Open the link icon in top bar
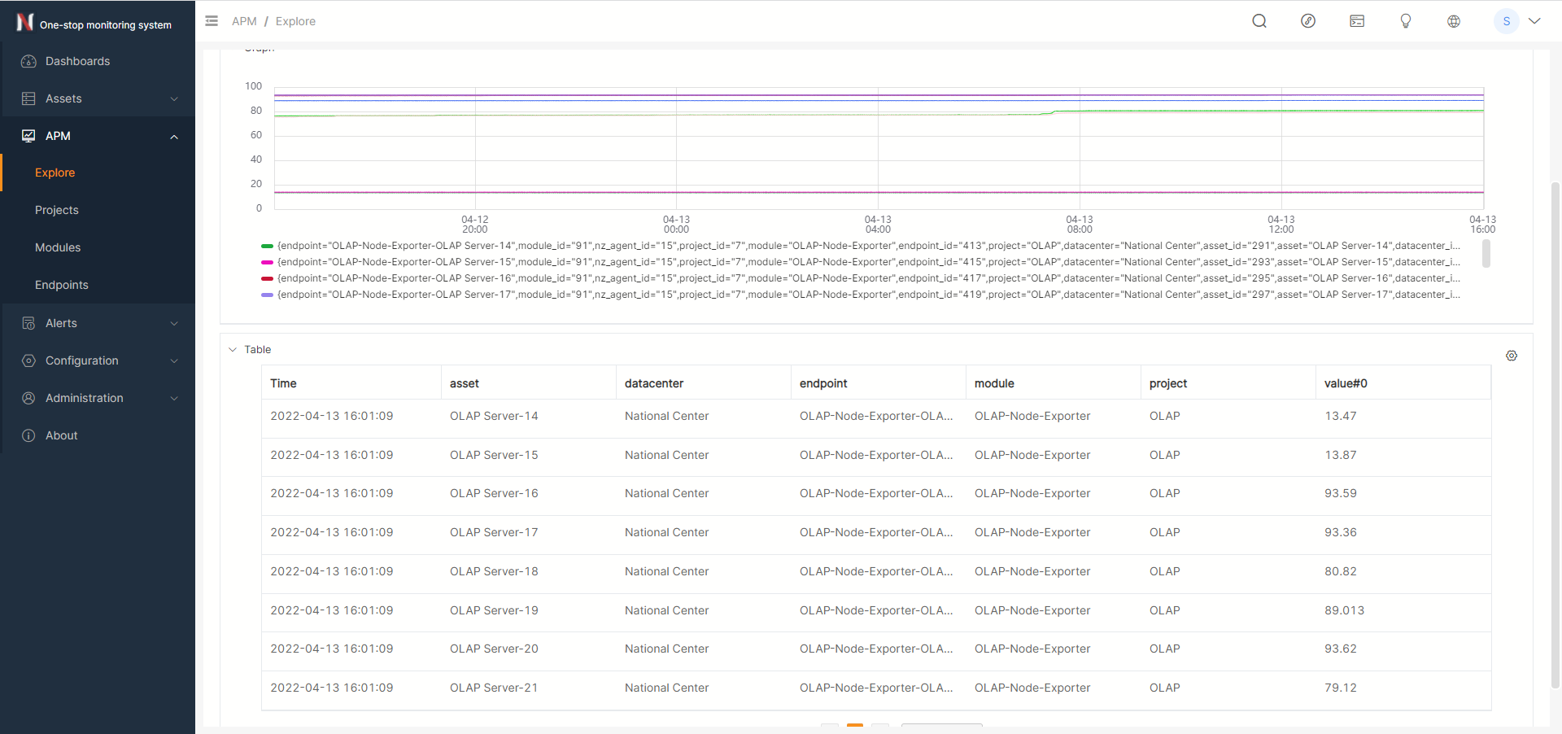 coord(1307,21)
